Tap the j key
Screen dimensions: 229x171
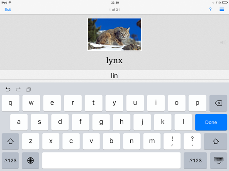tap(142, 122)
